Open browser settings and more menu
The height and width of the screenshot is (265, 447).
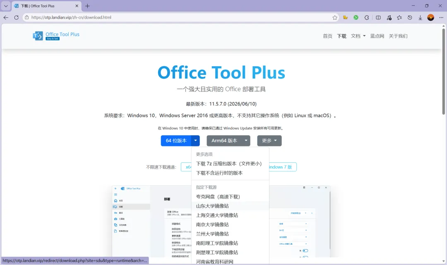(x=441, y=17)
